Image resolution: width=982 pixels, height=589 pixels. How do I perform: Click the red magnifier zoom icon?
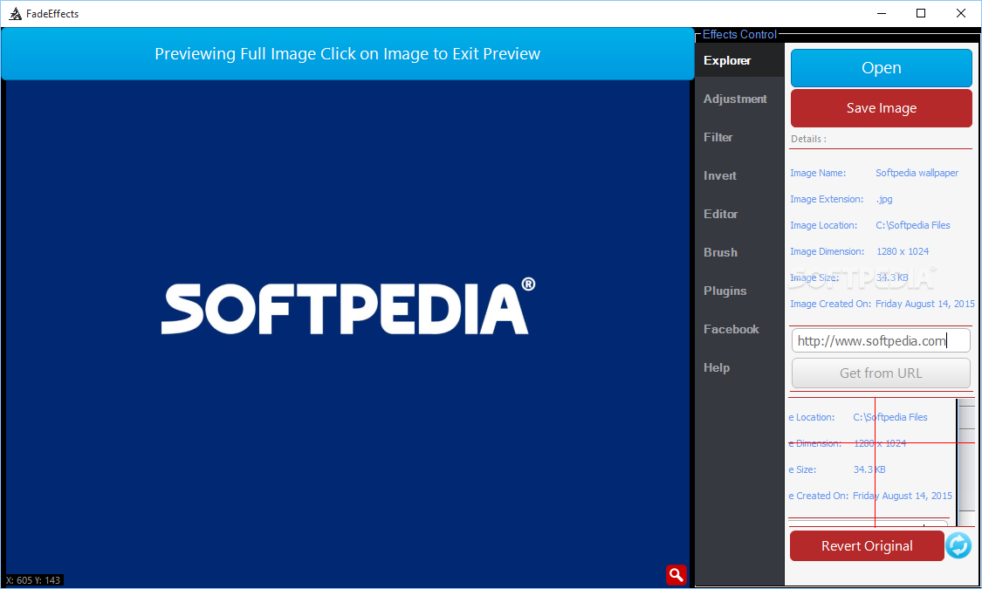[x=676, y=574]
